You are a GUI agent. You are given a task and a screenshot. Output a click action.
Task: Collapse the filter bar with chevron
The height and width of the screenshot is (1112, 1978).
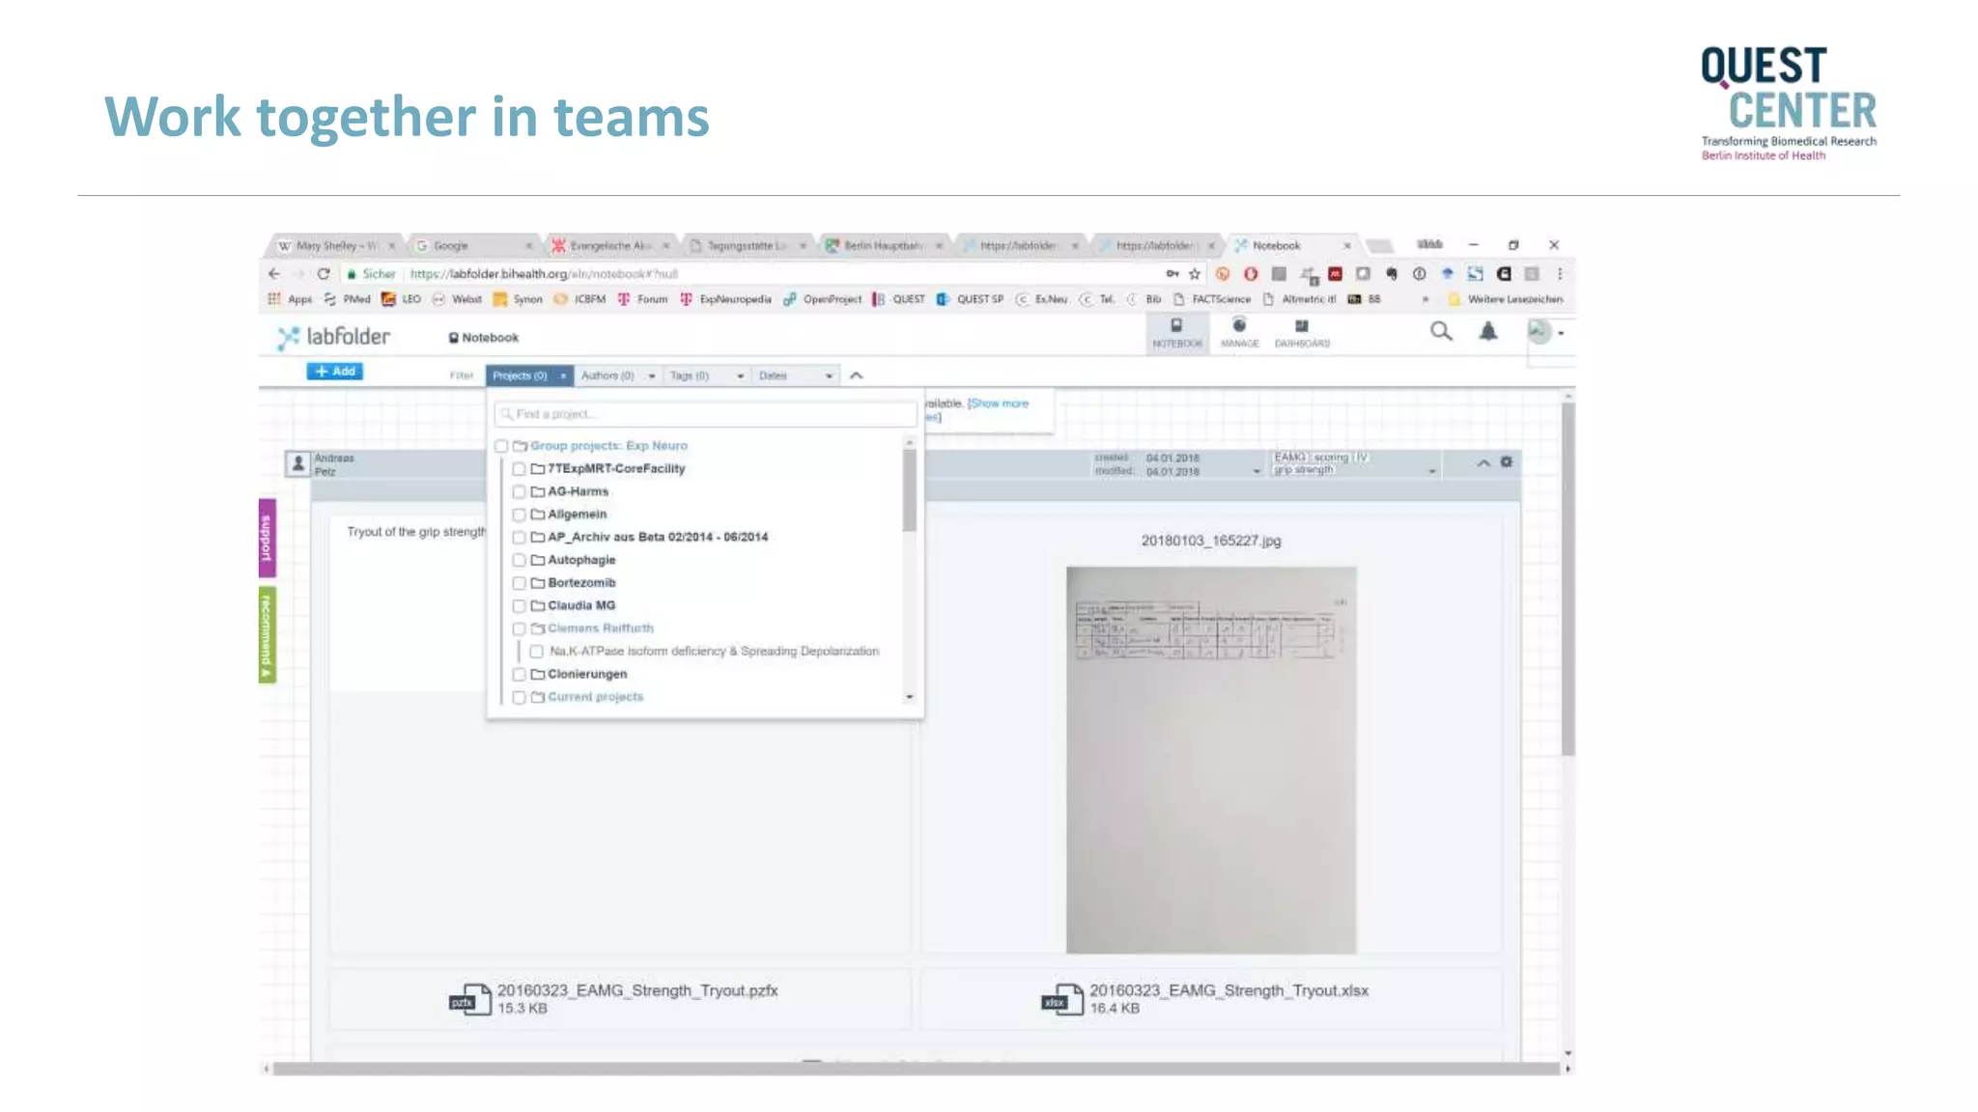(857, 375)
